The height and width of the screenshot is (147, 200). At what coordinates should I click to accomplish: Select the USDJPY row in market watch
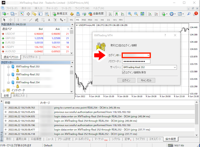coord(35,47)
